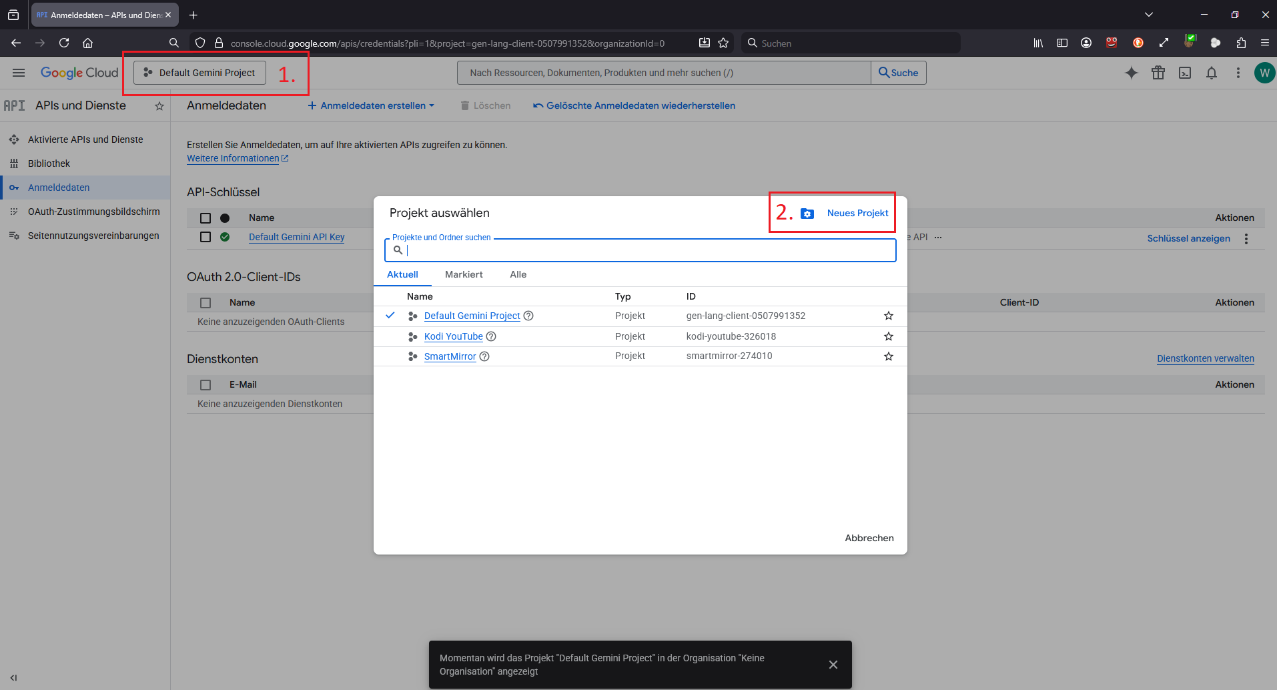Open the browser extensions puzzle icon

1241,43
